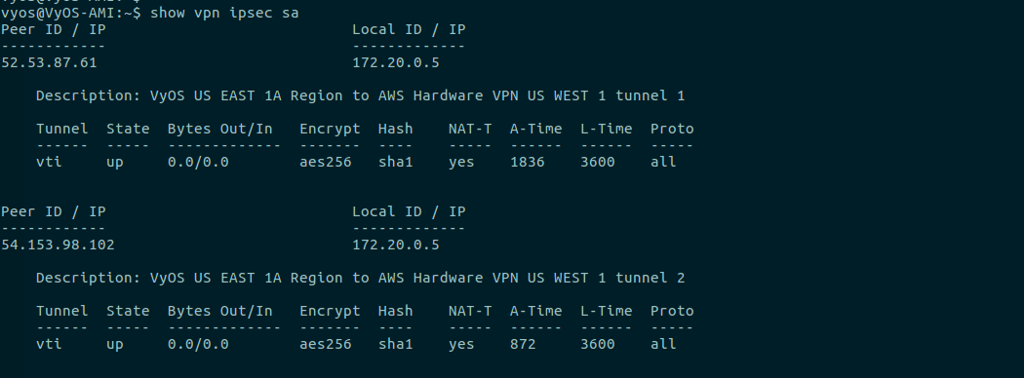Click the second 'Local ID / IP' header
Screen dimensions: 1024x378
(x=409, y=211)
